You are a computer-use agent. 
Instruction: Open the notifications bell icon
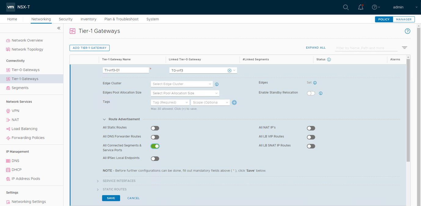coord(361,7)
